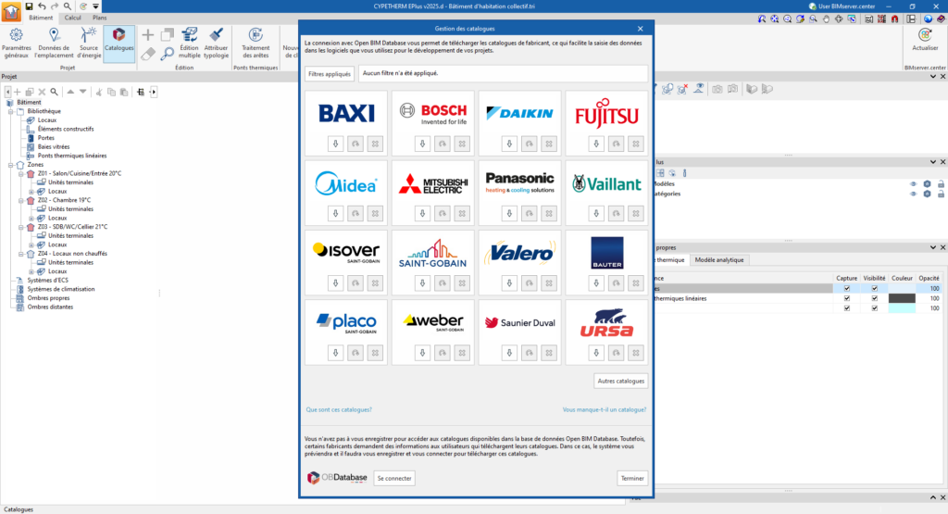Toggle the lock for Modèles row
The image size is (948, 514).
941,183
